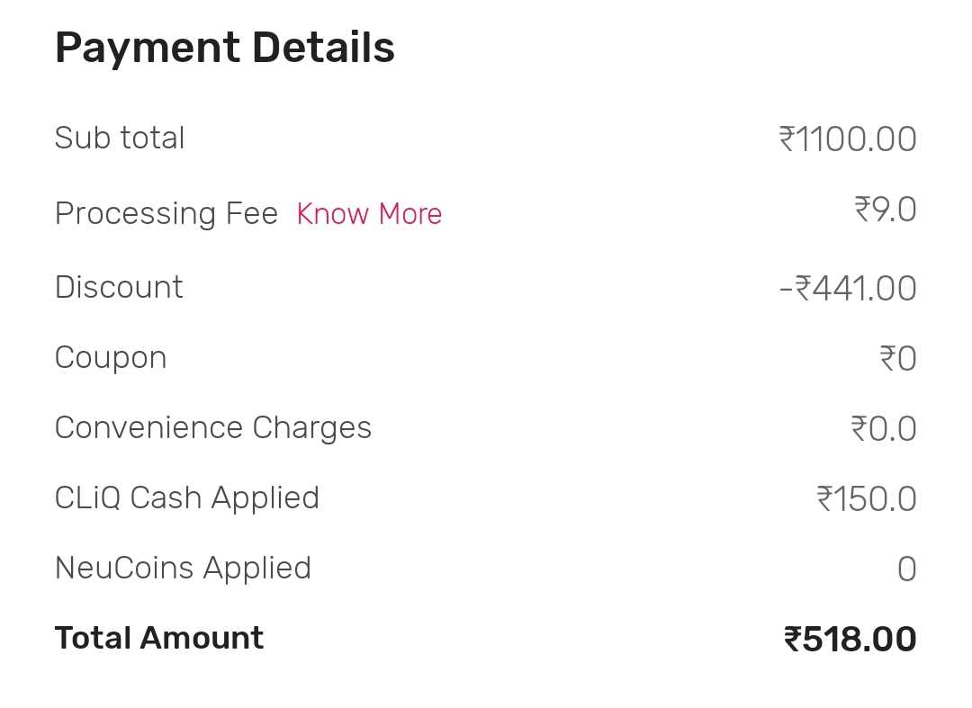This screenshot has height=708, width=972.
Task: Select the Coupon label
Action: pyautogui.click(x=111, y=358)
